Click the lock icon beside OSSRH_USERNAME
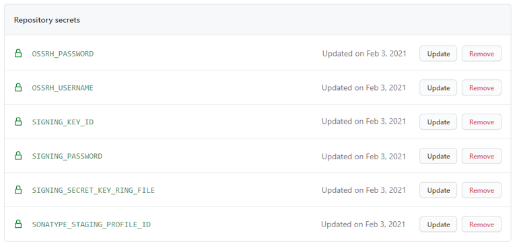Image resolution: width=517 pixels, height=248 pixels. (18, 87)
